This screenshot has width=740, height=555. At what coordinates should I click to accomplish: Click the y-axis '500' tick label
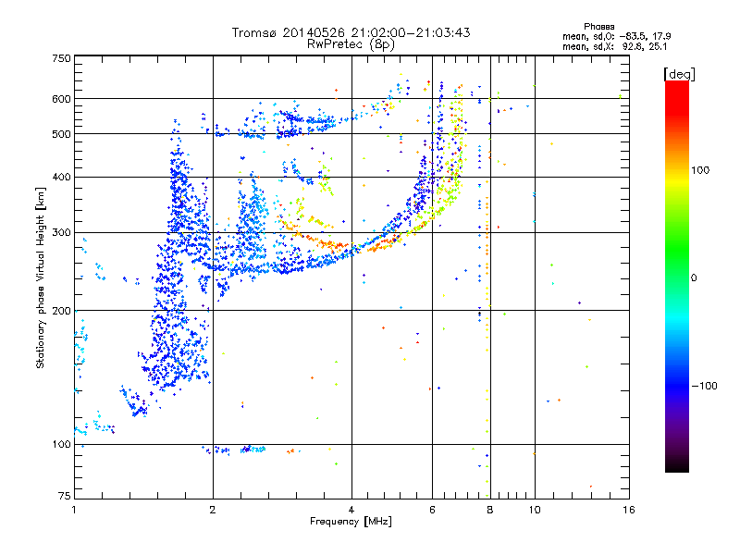(x=61, y=134)
